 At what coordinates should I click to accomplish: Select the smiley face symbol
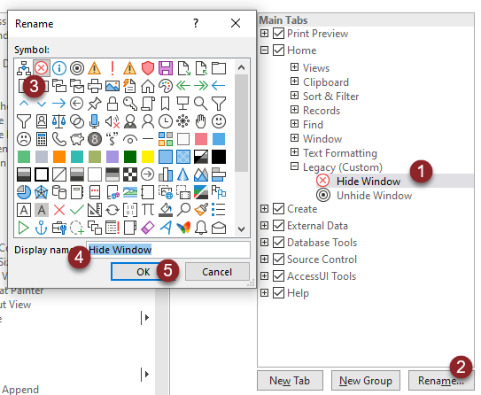click(219, 121)
